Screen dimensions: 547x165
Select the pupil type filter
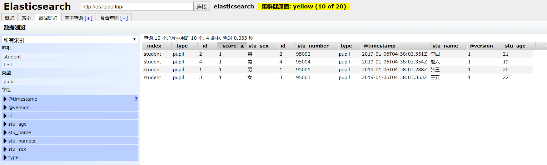(x=9, y=82)
